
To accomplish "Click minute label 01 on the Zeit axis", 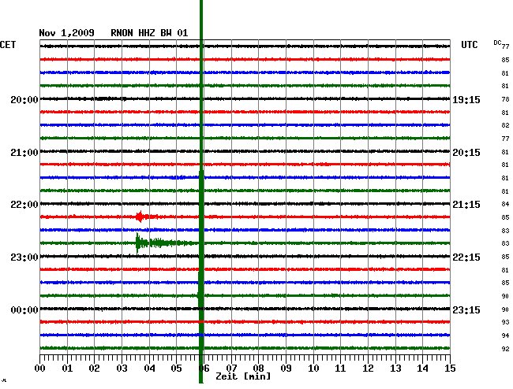I will pos(67,369).
